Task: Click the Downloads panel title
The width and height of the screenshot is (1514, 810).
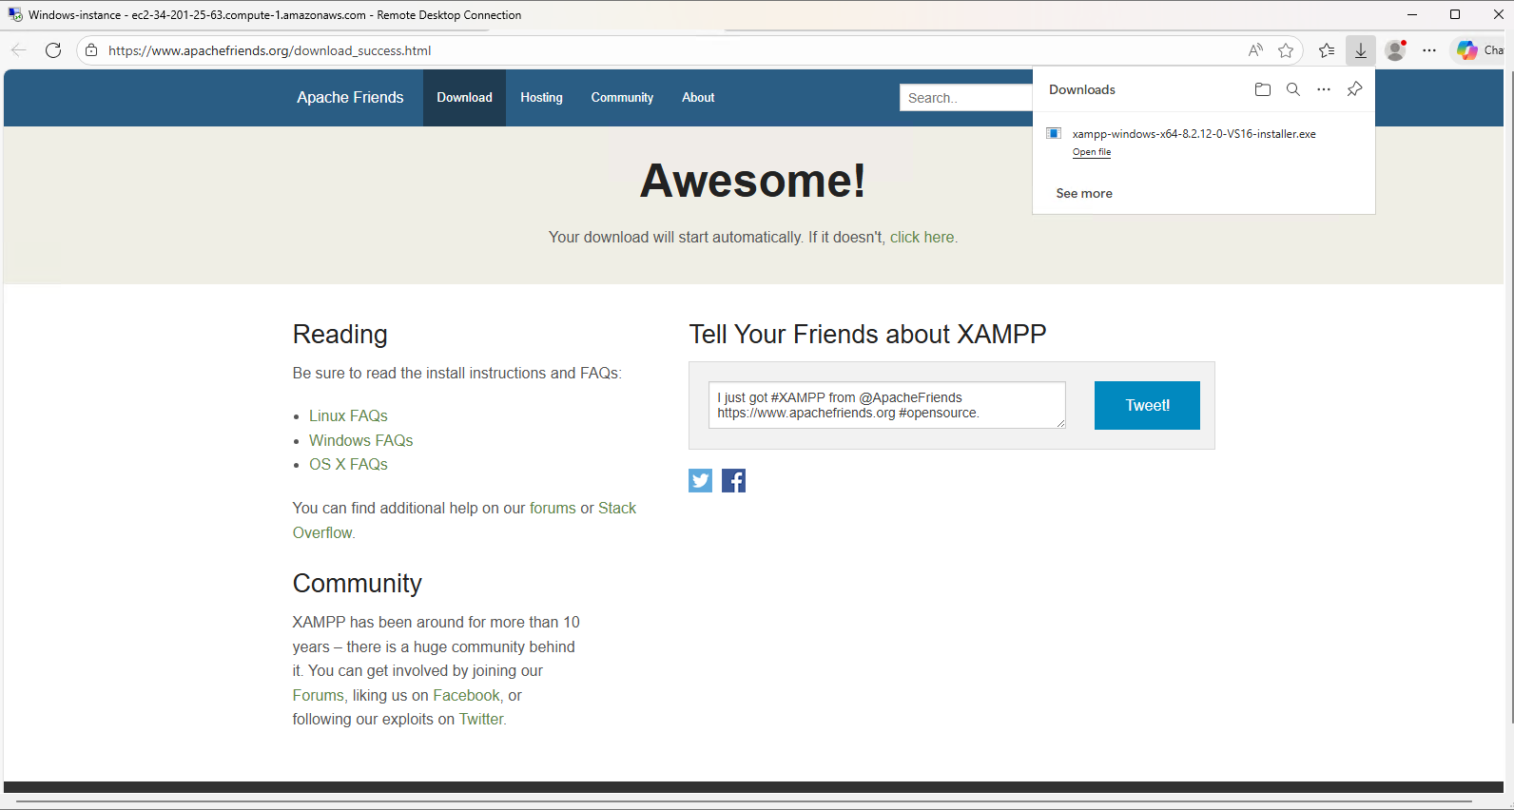Action: [x=1082, y=89]
